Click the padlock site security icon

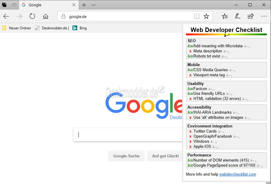point(63,16)
